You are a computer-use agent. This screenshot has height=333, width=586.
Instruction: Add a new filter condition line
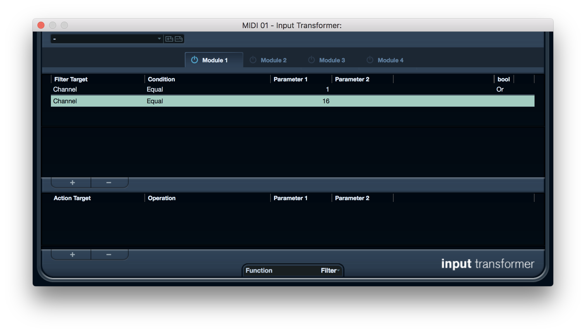72,183
